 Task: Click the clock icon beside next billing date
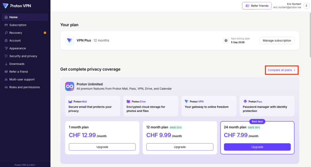226,40
